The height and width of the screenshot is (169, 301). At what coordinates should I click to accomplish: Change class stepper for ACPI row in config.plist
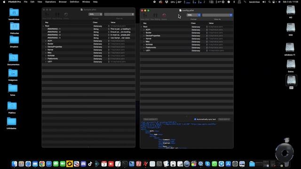click(x=207, y=30)
